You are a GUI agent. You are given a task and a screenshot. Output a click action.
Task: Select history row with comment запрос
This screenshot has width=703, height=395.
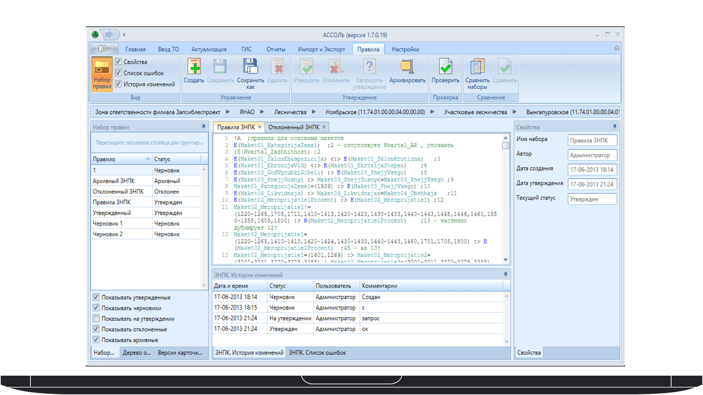coord(357,318)
